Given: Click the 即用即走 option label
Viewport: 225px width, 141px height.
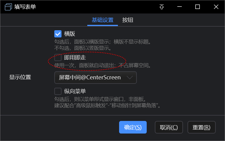Looking at the screenshot, I should tap(75, 57).
